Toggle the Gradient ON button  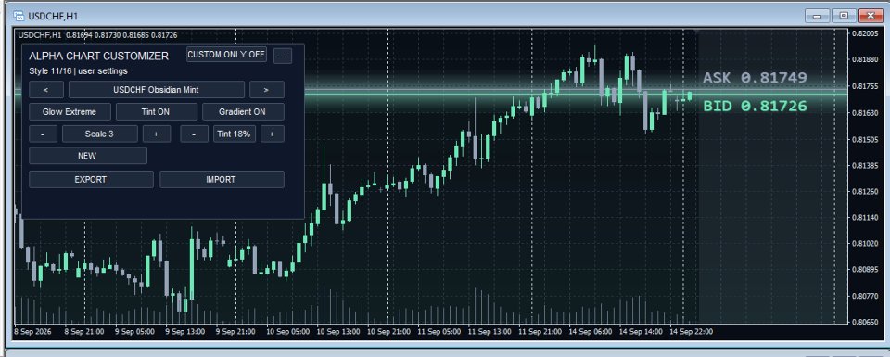tap(243, 112)
